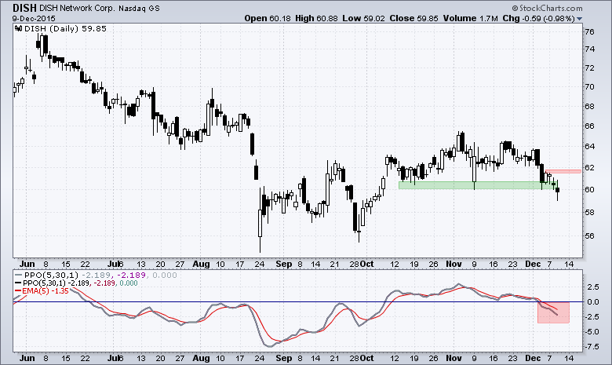Image resolution: width=612 pixels, height=365 pixels.
Task: Click the last candlestick near 60 in December
Action: (558, 190)
